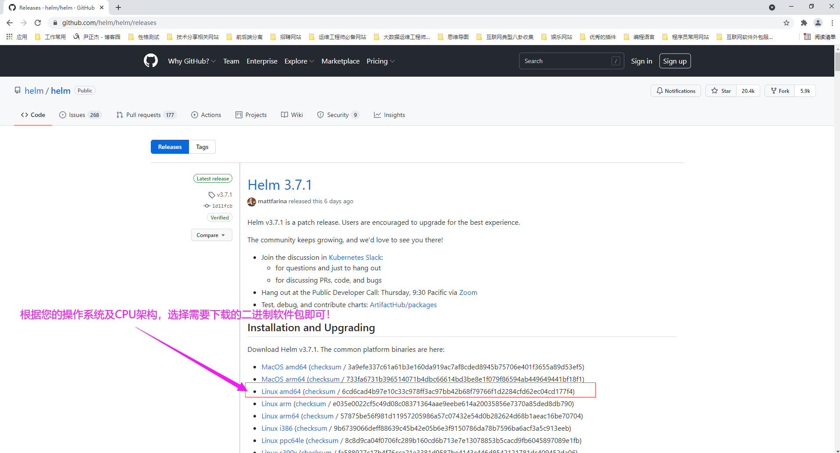Switch to the Tags view
Image resolution: width=840 pixels, height=453 pixels.
pos(202,147)
